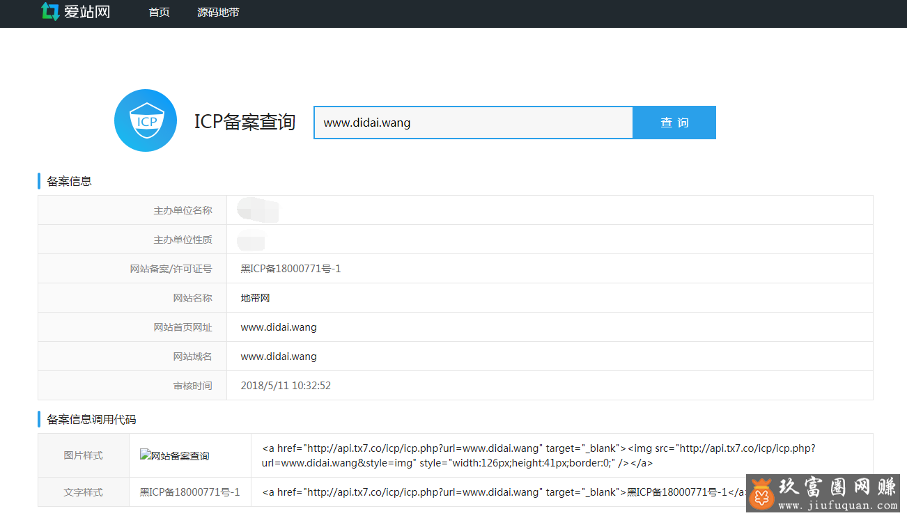This screenshot has height=518, width=907.
Task: Click the text-style HTML embed code
Action: pyautogui.click(x=504, y=492)
